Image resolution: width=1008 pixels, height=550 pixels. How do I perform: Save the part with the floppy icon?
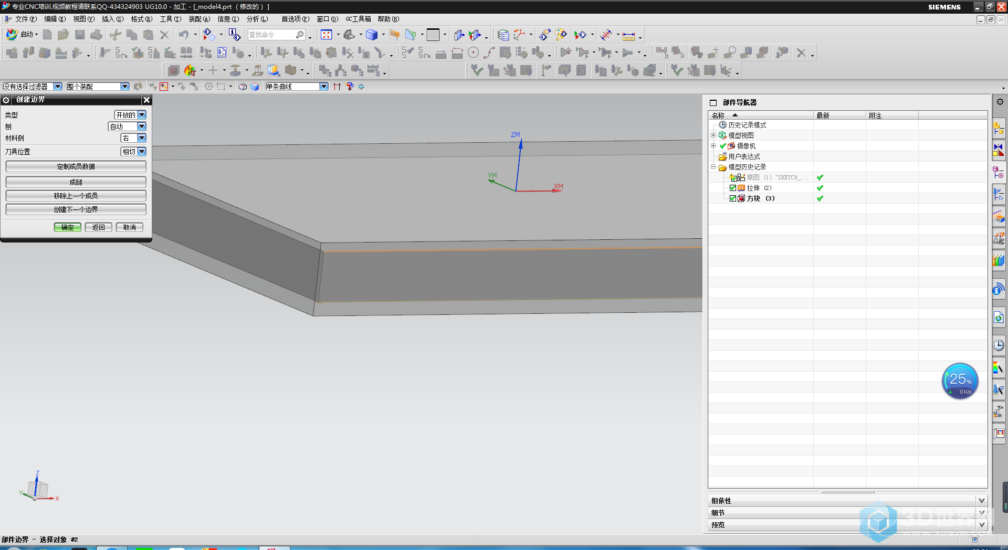pos(80,35)
